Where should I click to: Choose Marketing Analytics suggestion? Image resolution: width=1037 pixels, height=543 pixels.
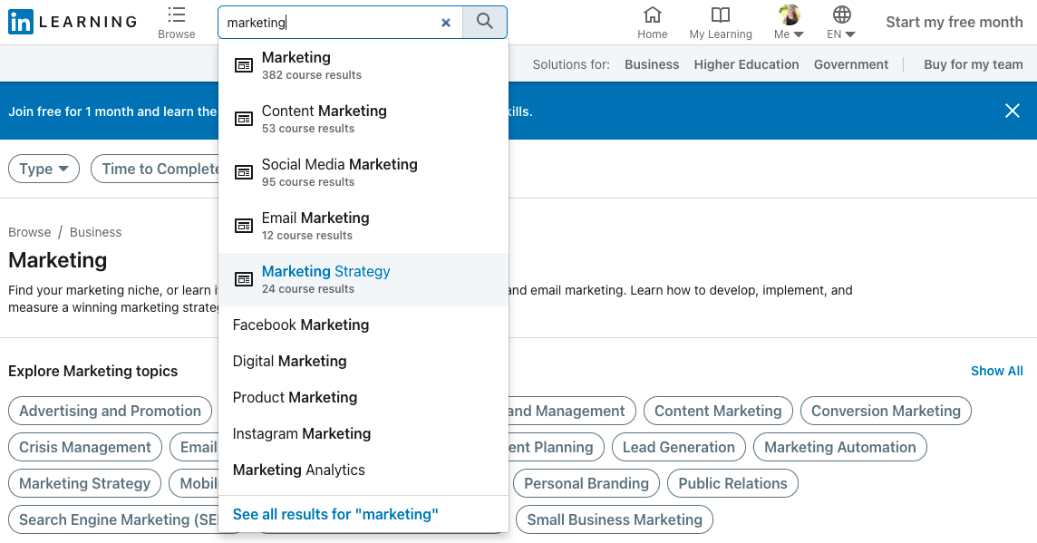click(x=363, y=470)
